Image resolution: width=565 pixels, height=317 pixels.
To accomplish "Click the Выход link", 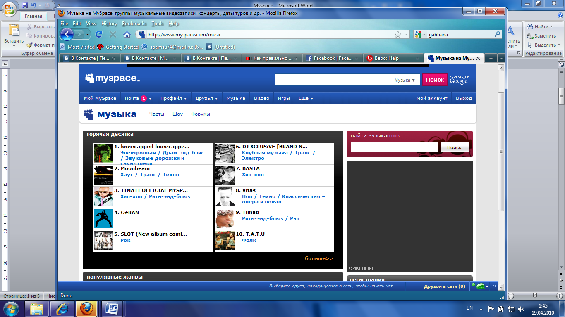I will click(464, 98).
